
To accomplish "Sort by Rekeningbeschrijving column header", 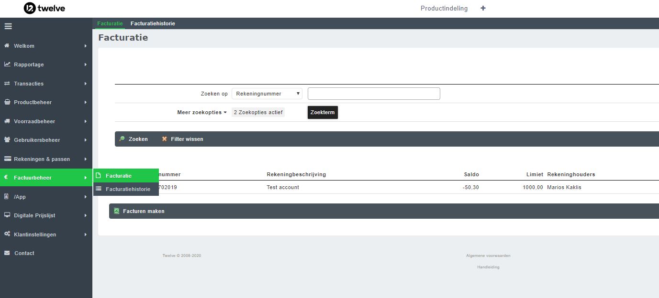I will pos(296,174).
